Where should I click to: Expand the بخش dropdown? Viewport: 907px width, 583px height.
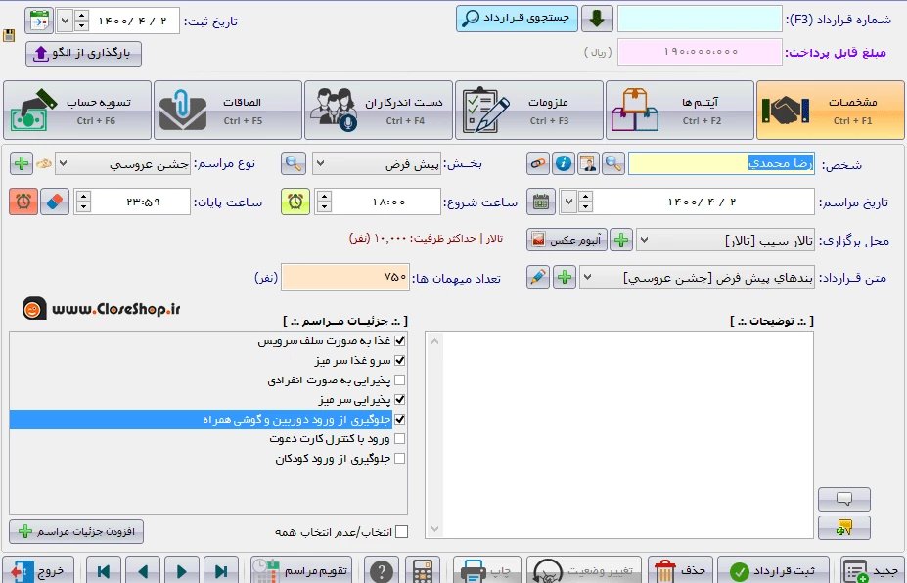[320, 164]
